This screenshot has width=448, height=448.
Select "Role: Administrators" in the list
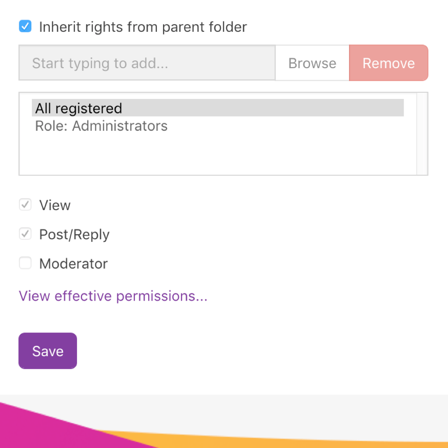point(101,126)
